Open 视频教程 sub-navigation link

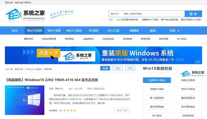pyautogui.click(x=127, y=39)
